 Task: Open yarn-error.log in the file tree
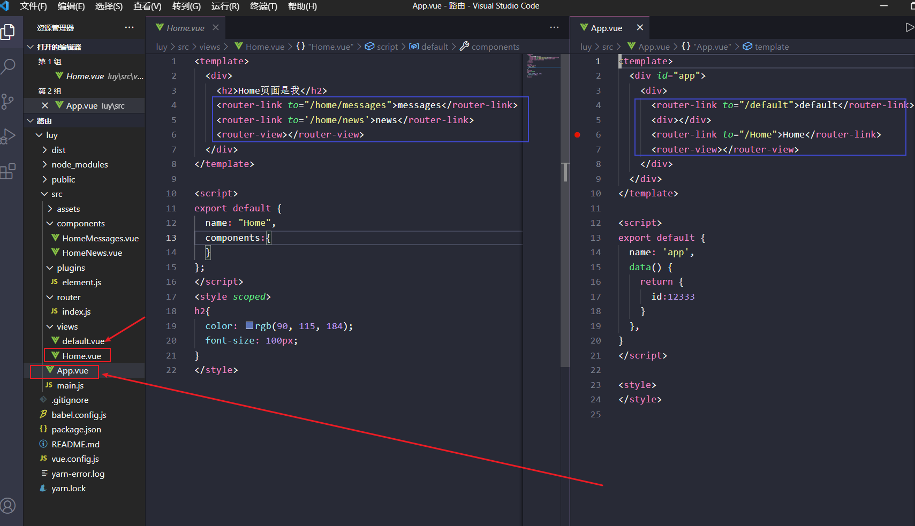point(78,474)
